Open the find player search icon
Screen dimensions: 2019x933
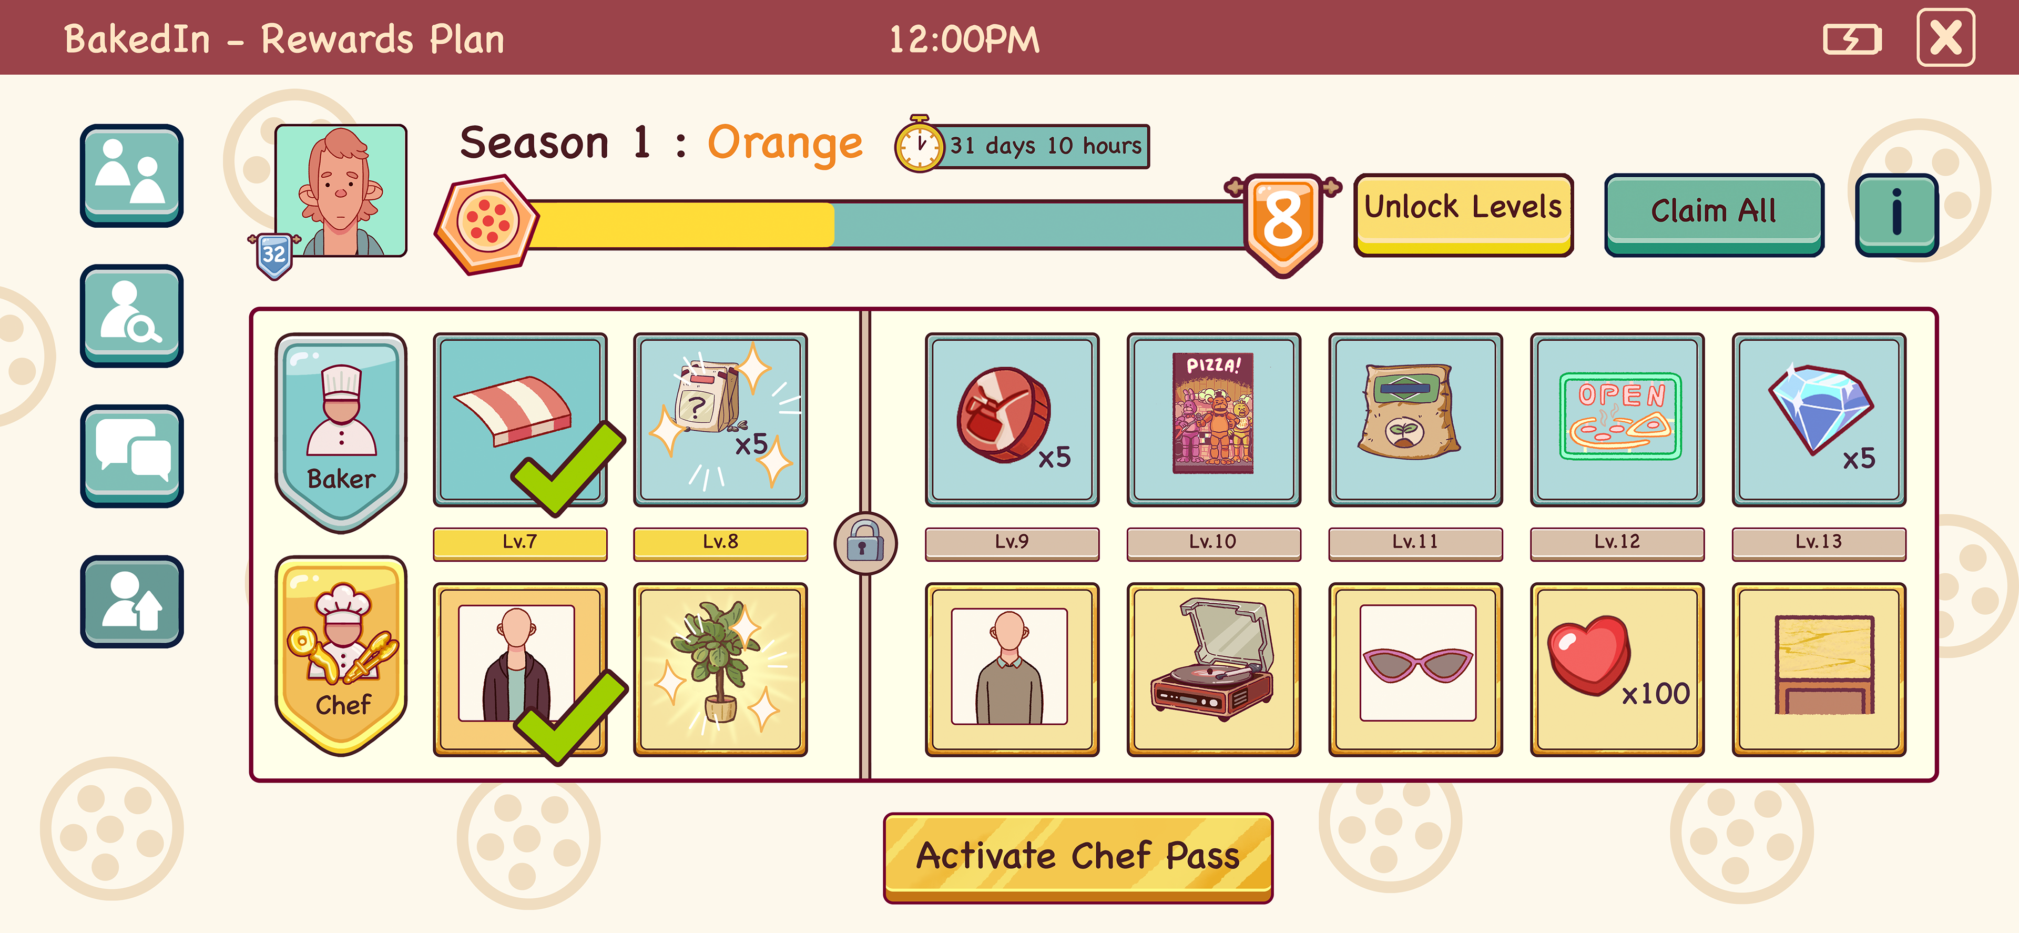click(x=131, y=315)
